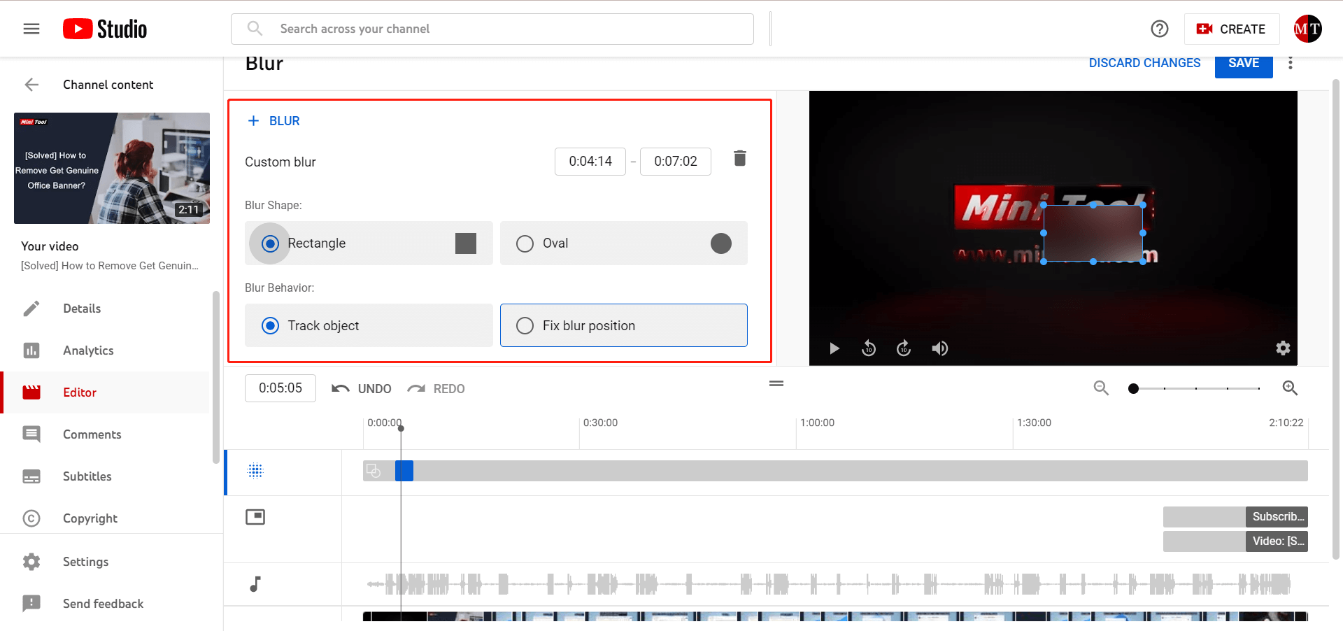Click the search magnifier icon

point(255,29)
